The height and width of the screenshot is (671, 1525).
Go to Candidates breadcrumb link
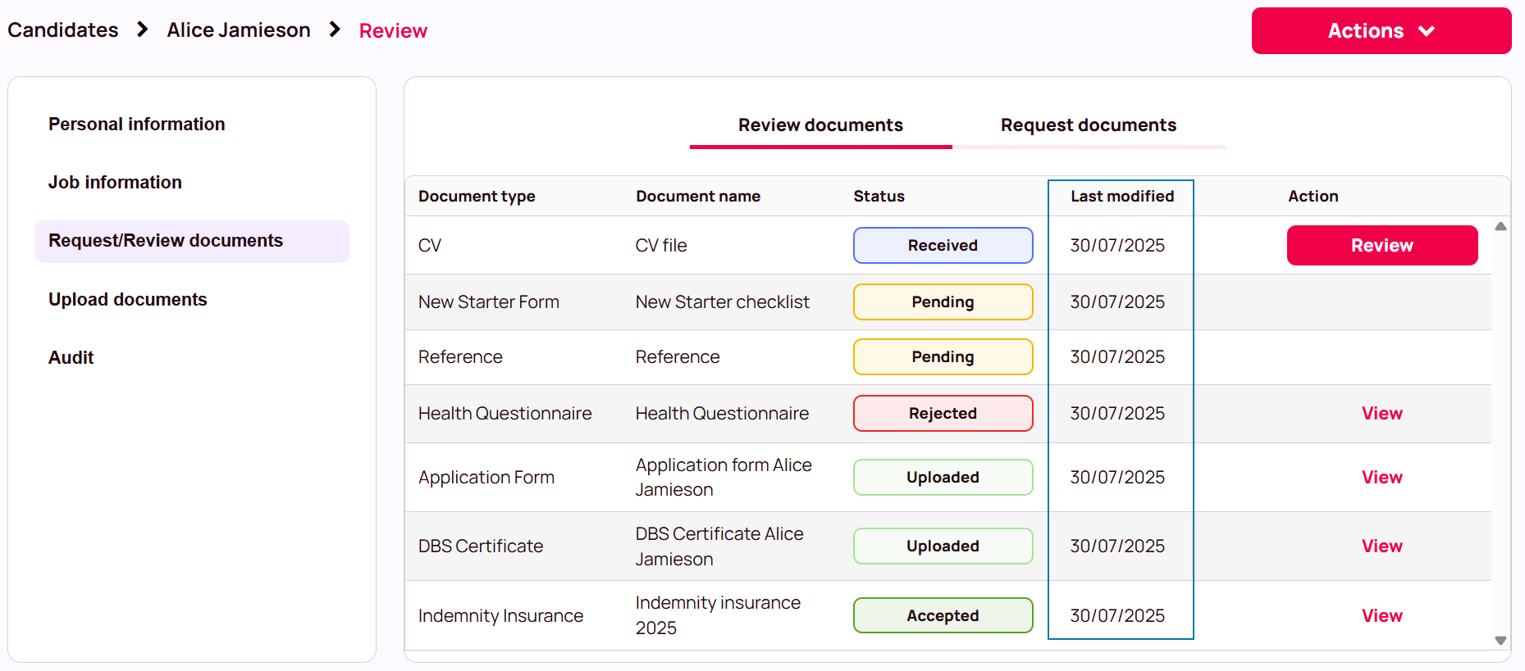(x=63, y=30)
